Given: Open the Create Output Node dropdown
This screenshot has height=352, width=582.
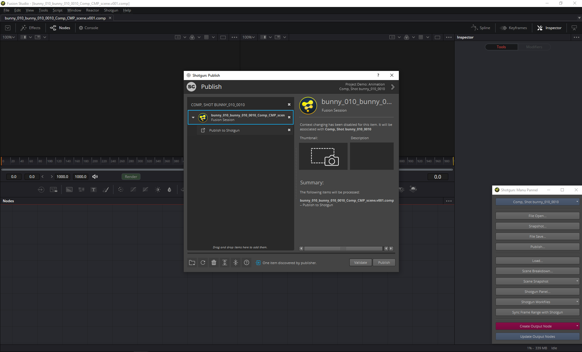Looking at the screenshot, I should point(577,326).
